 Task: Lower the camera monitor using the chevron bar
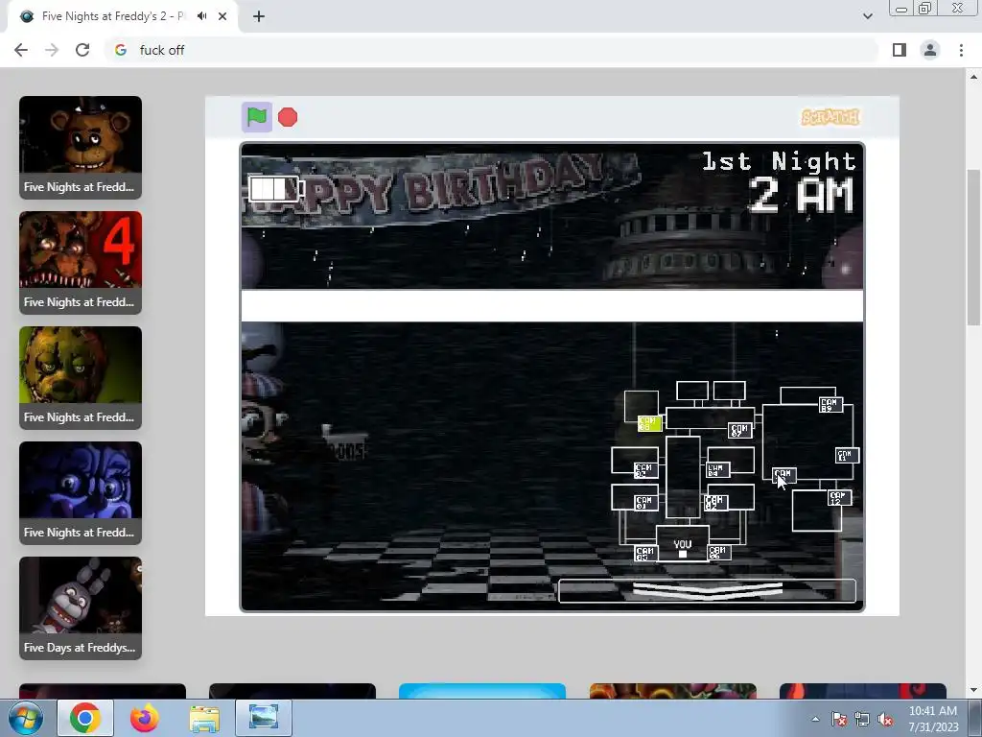pos(707,591)
